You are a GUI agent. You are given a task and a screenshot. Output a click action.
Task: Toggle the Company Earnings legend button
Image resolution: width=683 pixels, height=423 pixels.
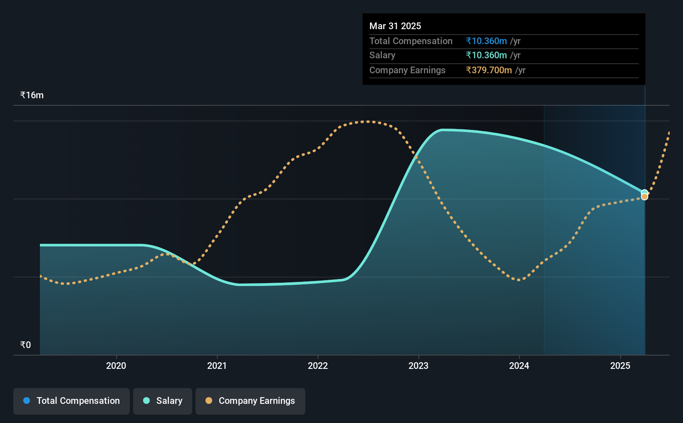click(x=250, y=401)
